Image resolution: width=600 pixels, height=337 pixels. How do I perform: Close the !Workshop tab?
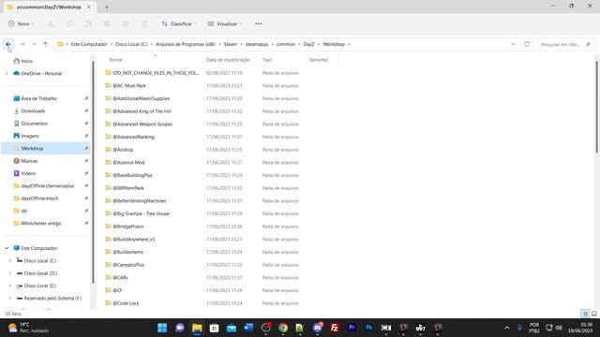click(x=89, y=7)
